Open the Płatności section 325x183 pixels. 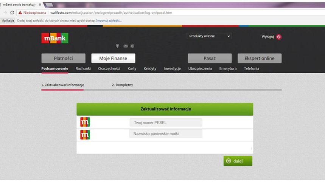(x=64, y=58)
